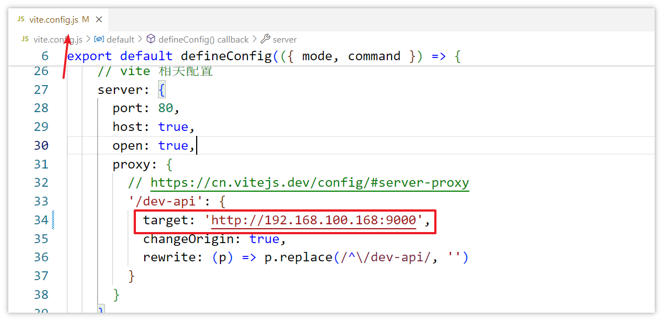Select line number 36 in the gutter
This screenshot has height=321, width=663.
[x=41, y=257]
